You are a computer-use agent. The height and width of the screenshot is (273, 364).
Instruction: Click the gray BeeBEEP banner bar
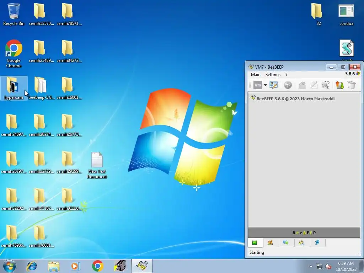point(304,233)
